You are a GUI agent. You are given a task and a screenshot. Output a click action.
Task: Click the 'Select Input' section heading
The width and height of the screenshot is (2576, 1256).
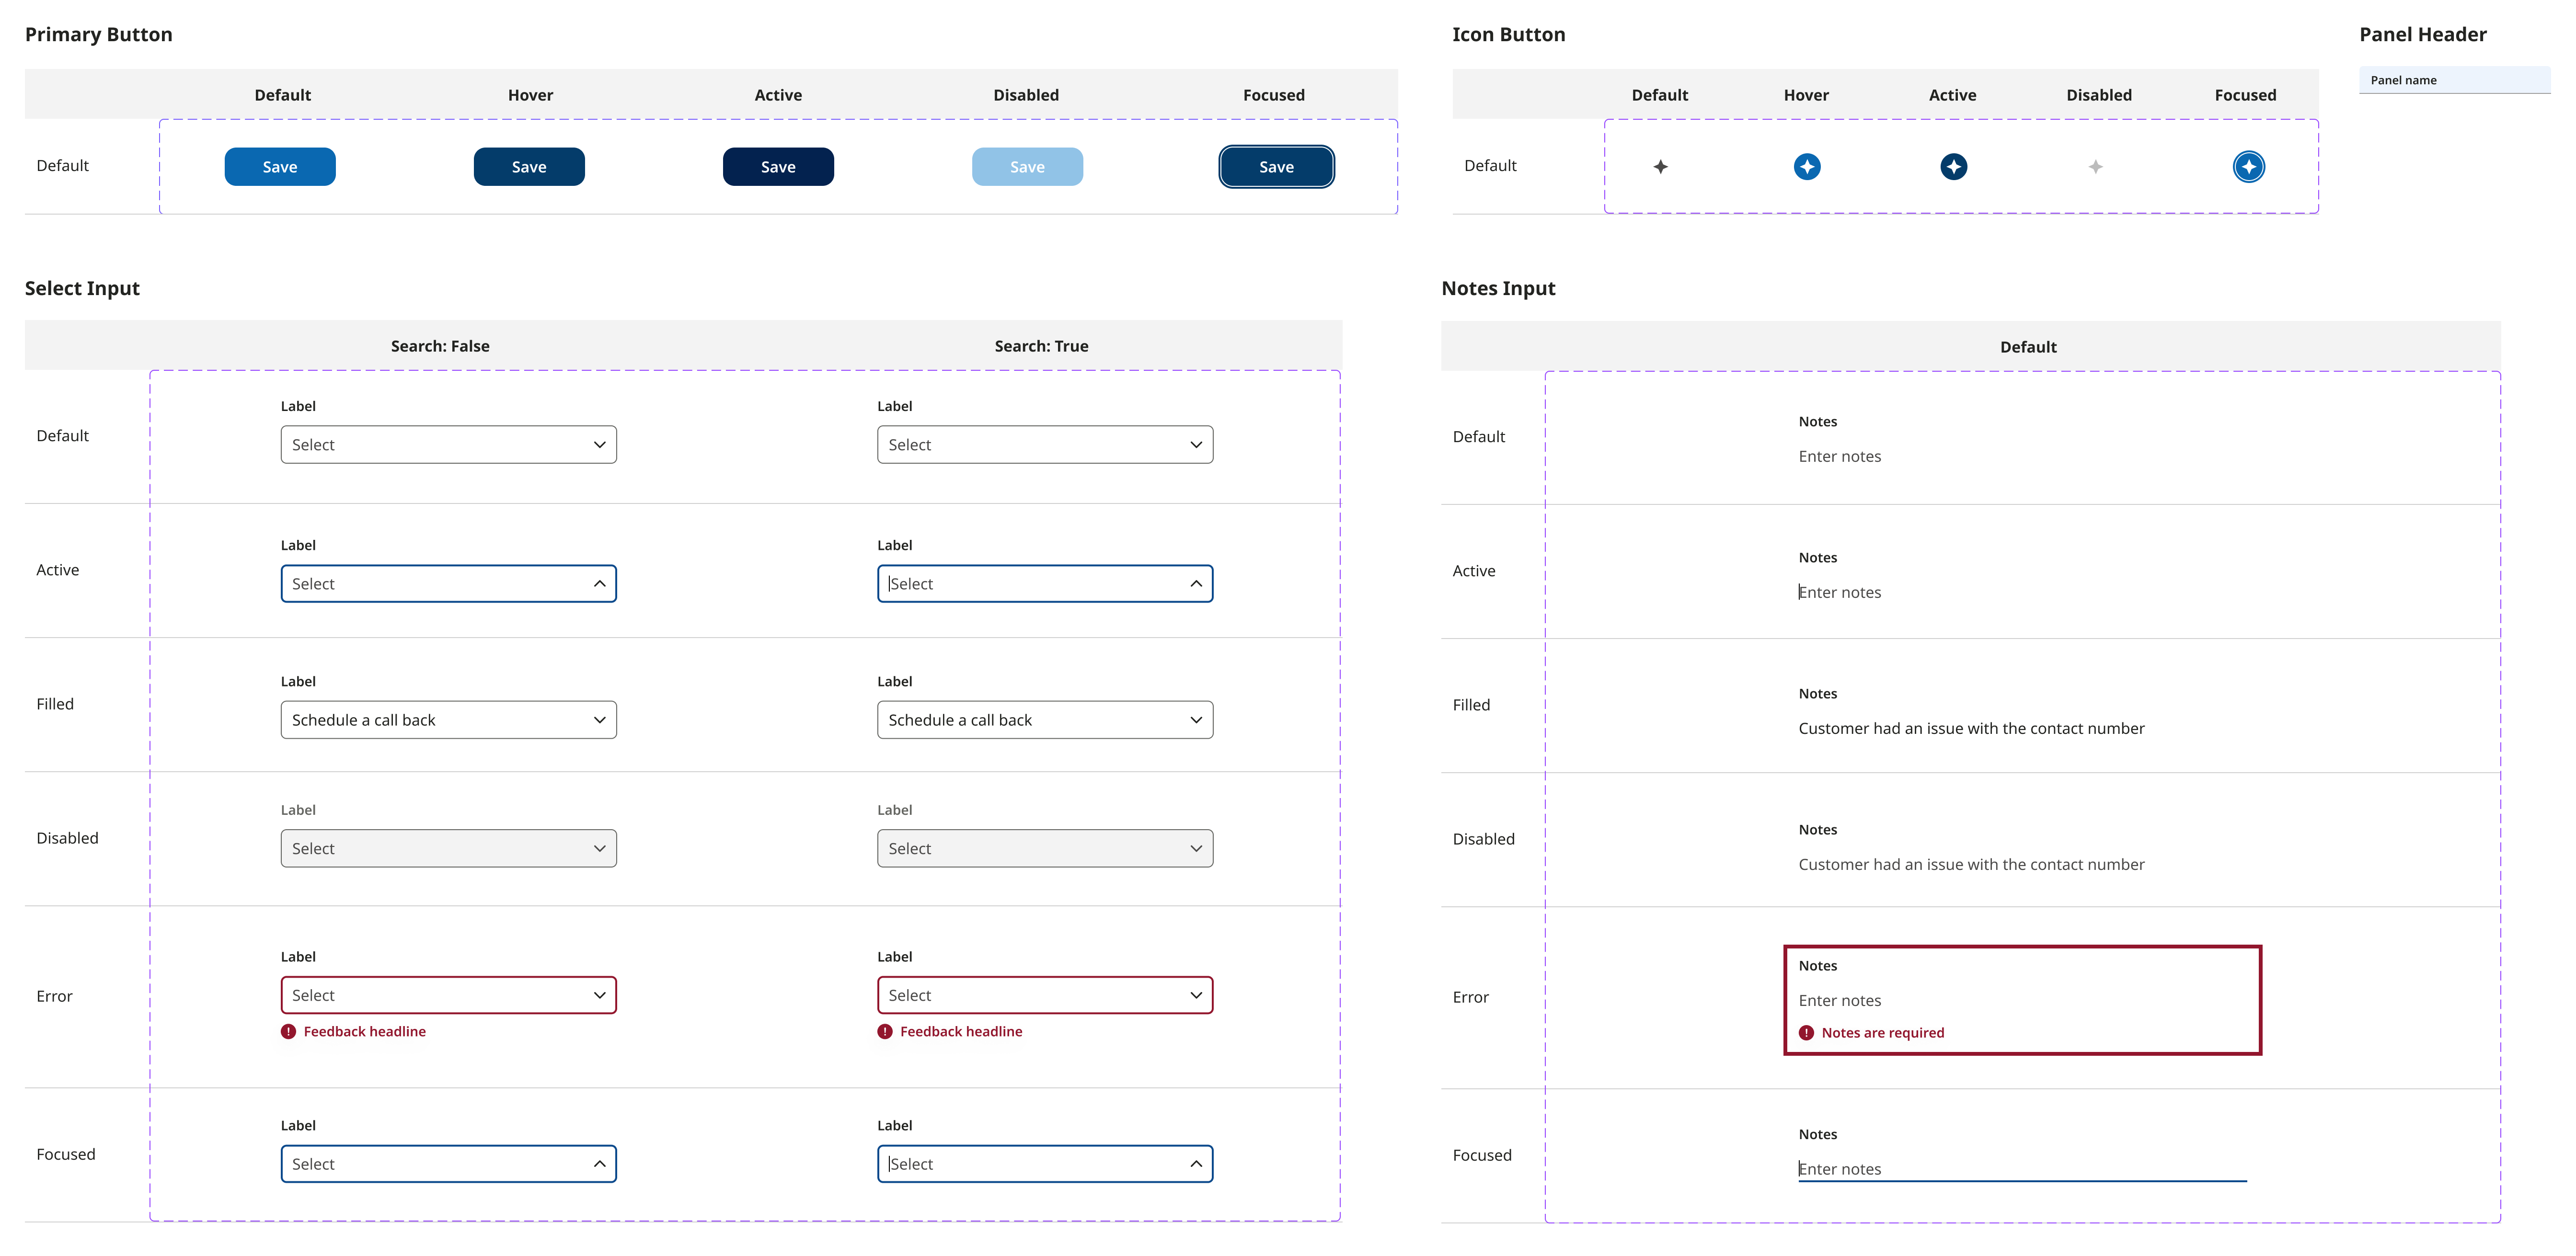[82, 288]
